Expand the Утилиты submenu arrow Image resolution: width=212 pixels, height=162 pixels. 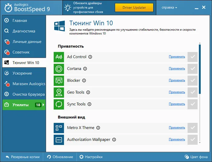[43, 105]
